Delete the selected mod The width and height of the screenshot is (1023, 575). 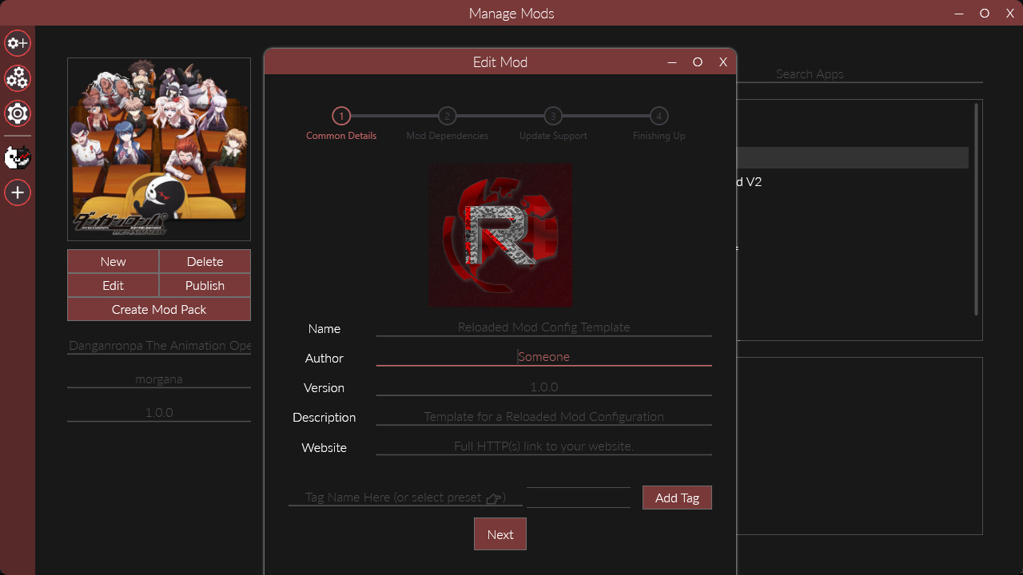pyautogui.click(x=205, y=261)
